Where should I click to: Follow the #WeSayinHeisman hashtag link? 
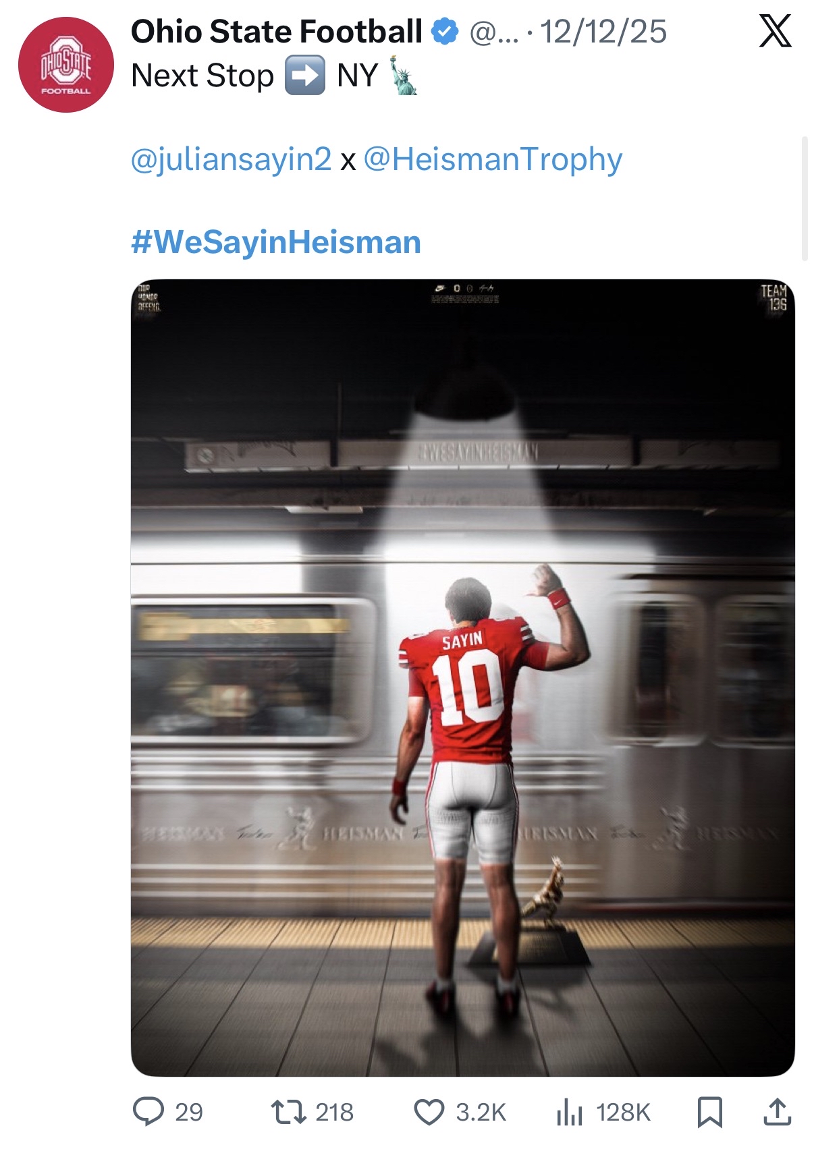pyautogui.click(x=276, y=242)
